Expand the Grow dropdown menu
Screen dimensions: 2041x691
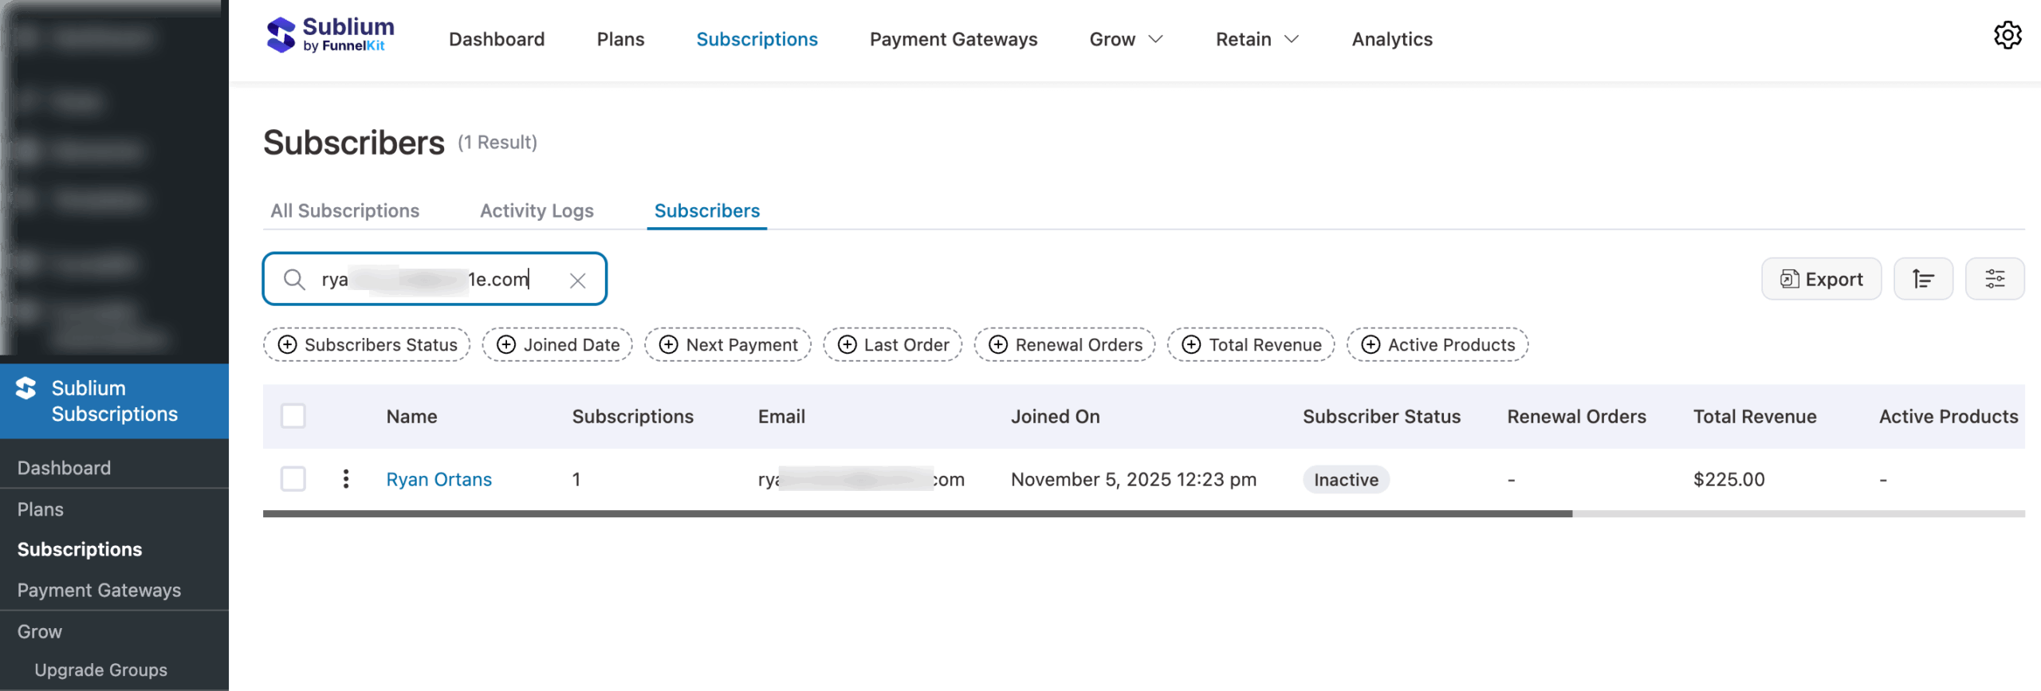(1126, 40)
